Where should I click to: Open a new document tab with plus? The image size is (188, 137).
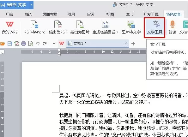(x=133, y=44)
